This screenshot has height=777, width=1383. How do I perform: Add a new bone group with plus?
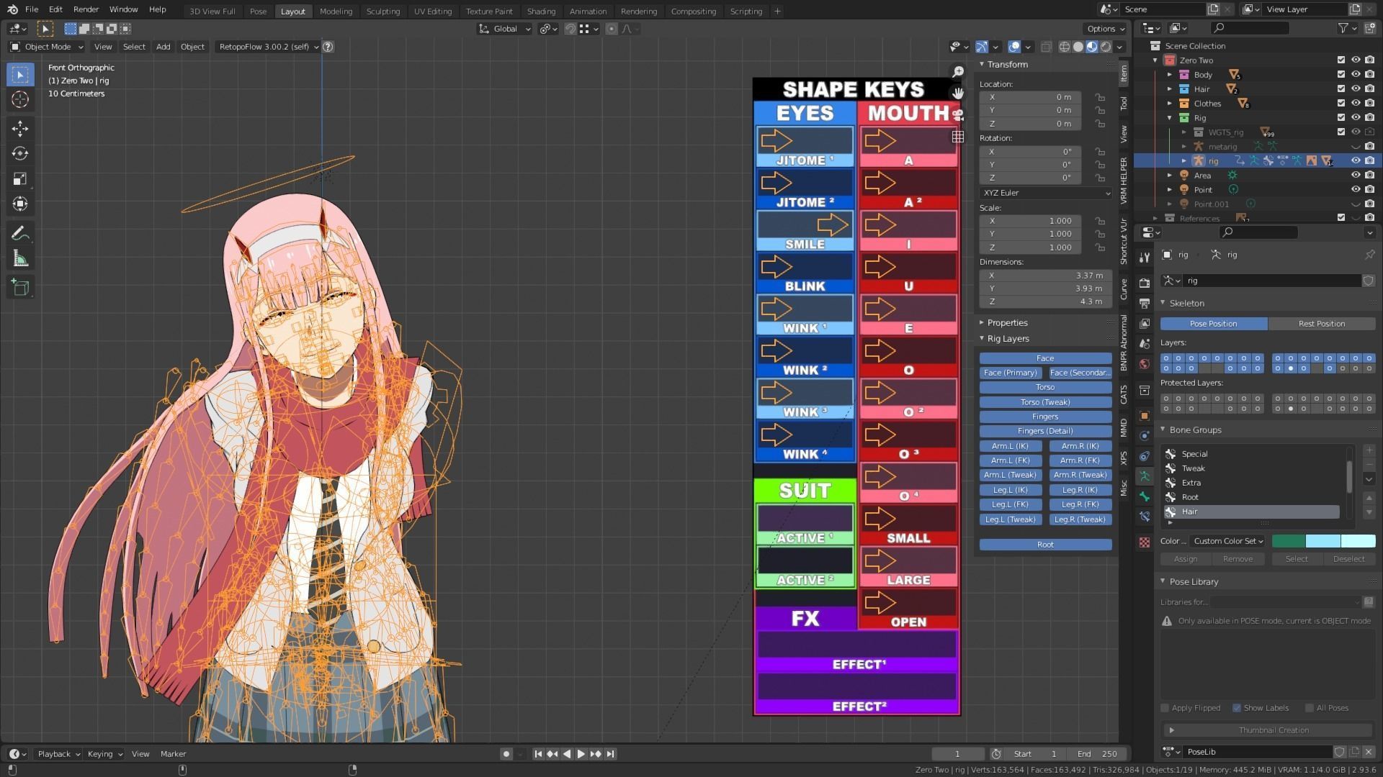(1369, 450)
